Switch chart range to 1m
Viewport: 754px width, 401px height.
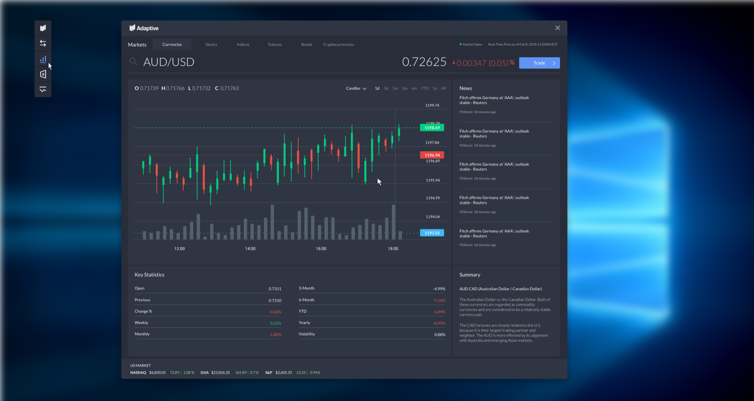(395, 88)
